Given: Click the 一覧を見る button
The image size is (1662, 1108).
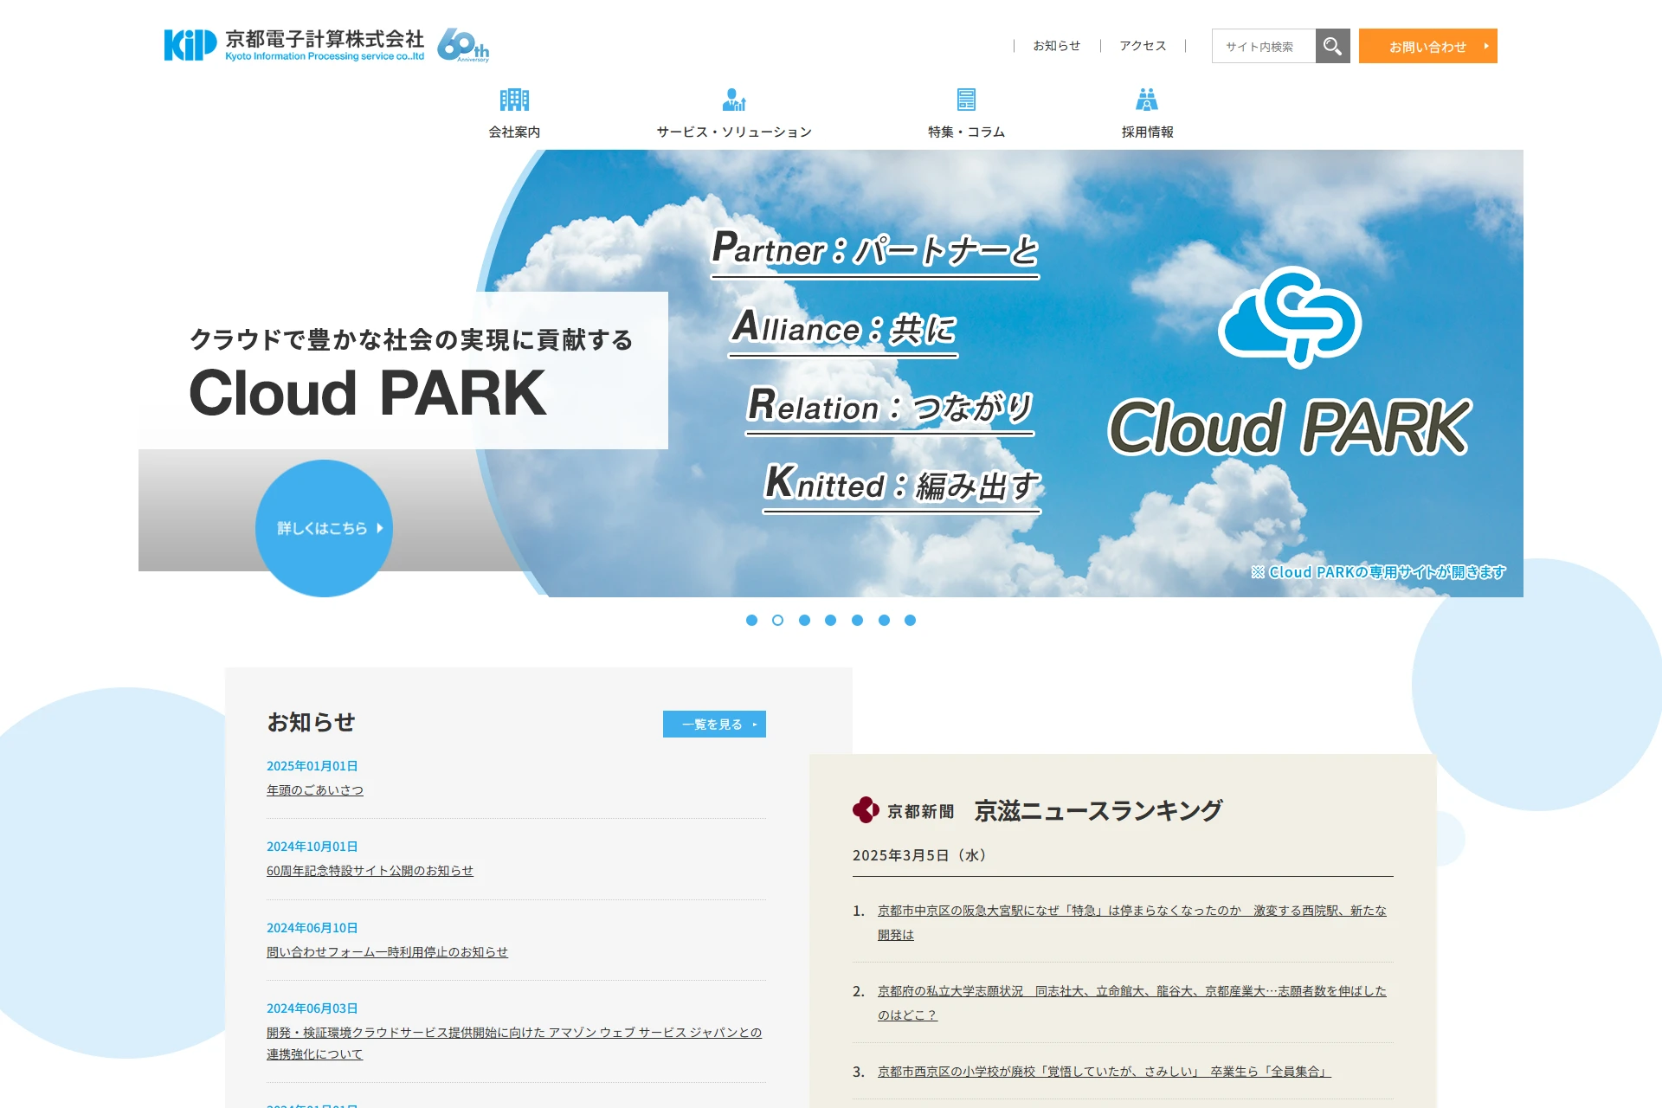Looking at the screenshot, I should click(714, 724).
